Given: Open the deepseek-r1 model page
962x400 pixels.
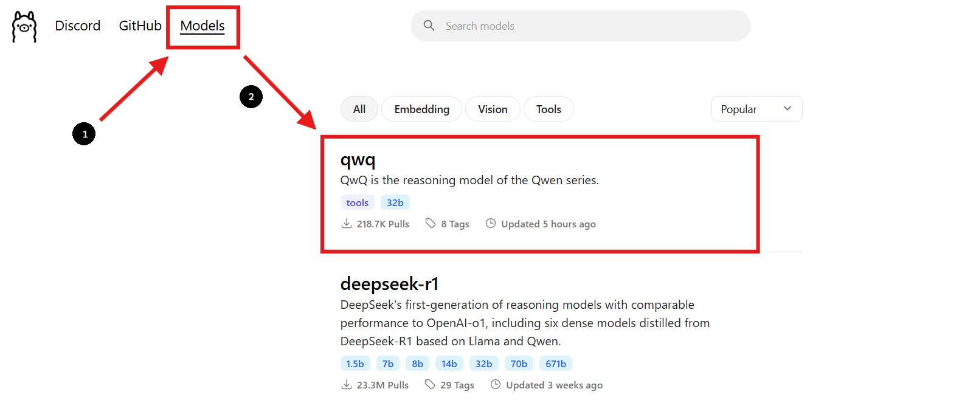Looking at the screenshot, I should (x=390, y=284).
